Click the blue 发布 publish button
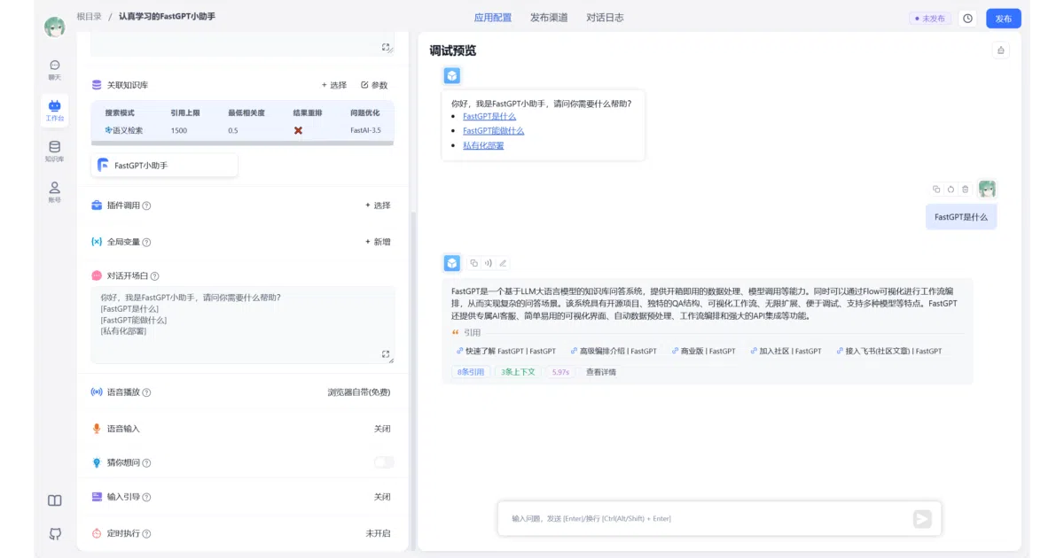Screen dimensions: 1064x558 click(1003, 18)
